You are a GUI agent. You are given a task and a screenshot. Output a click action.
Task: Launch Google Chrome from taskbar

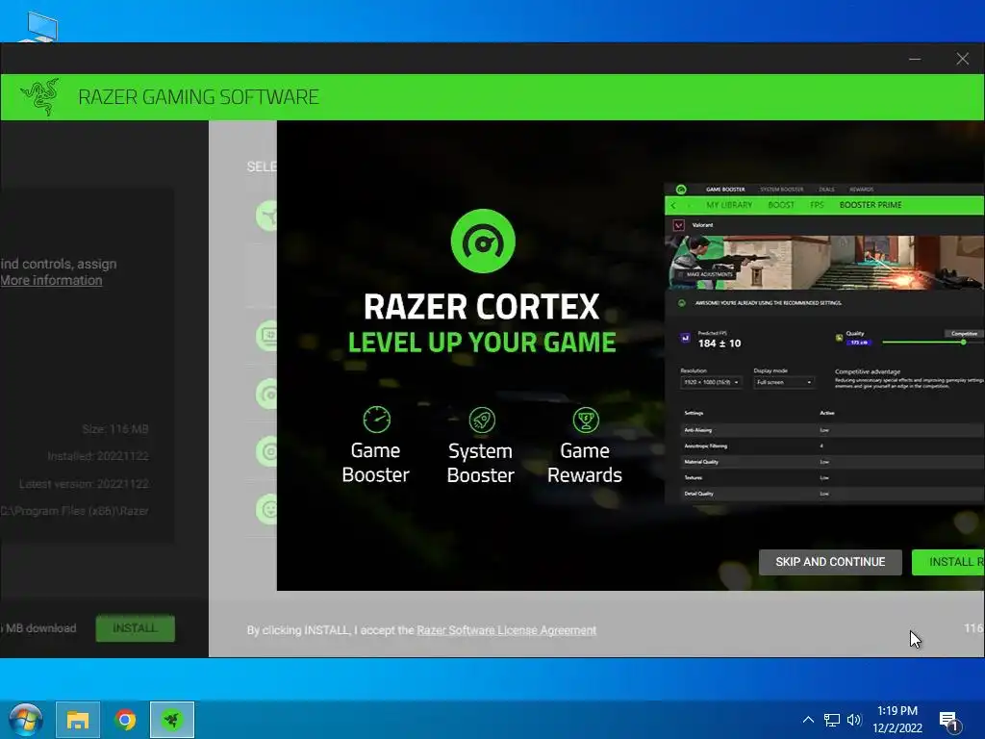(x=125, y=720)
